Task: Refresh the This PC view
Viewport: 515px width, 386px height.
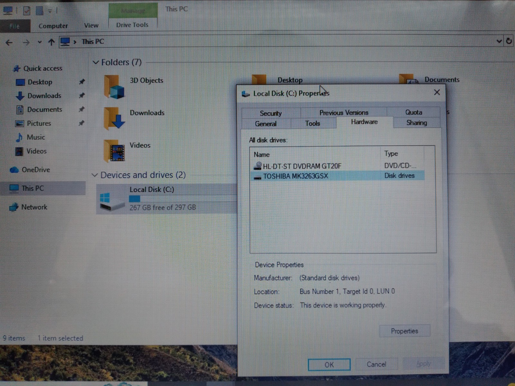Action: point(509,41)
